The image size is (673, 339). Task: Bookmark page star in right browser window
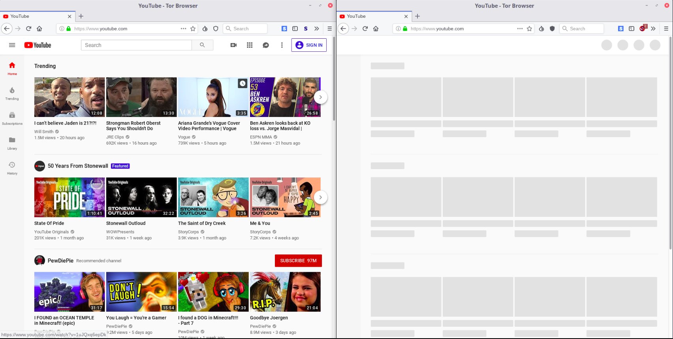529,28
